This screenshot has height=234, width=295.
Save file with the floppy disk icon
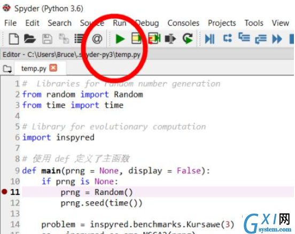pos(47,39)
